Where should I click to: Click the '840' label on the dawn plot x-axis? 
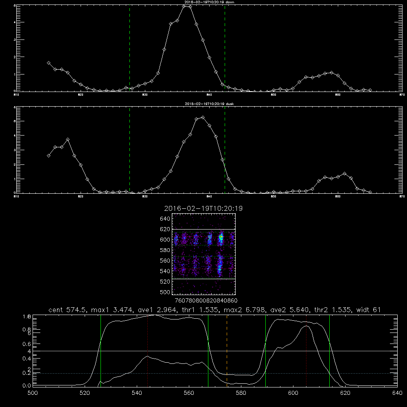(x=210, y=95)
